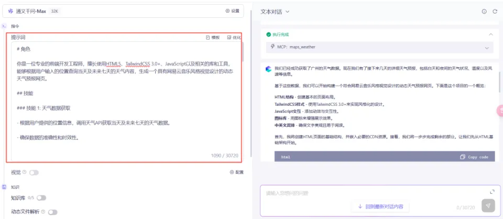Click the lightning icon beside MCP
Viewport: 503px width, 219px height.
272,47
